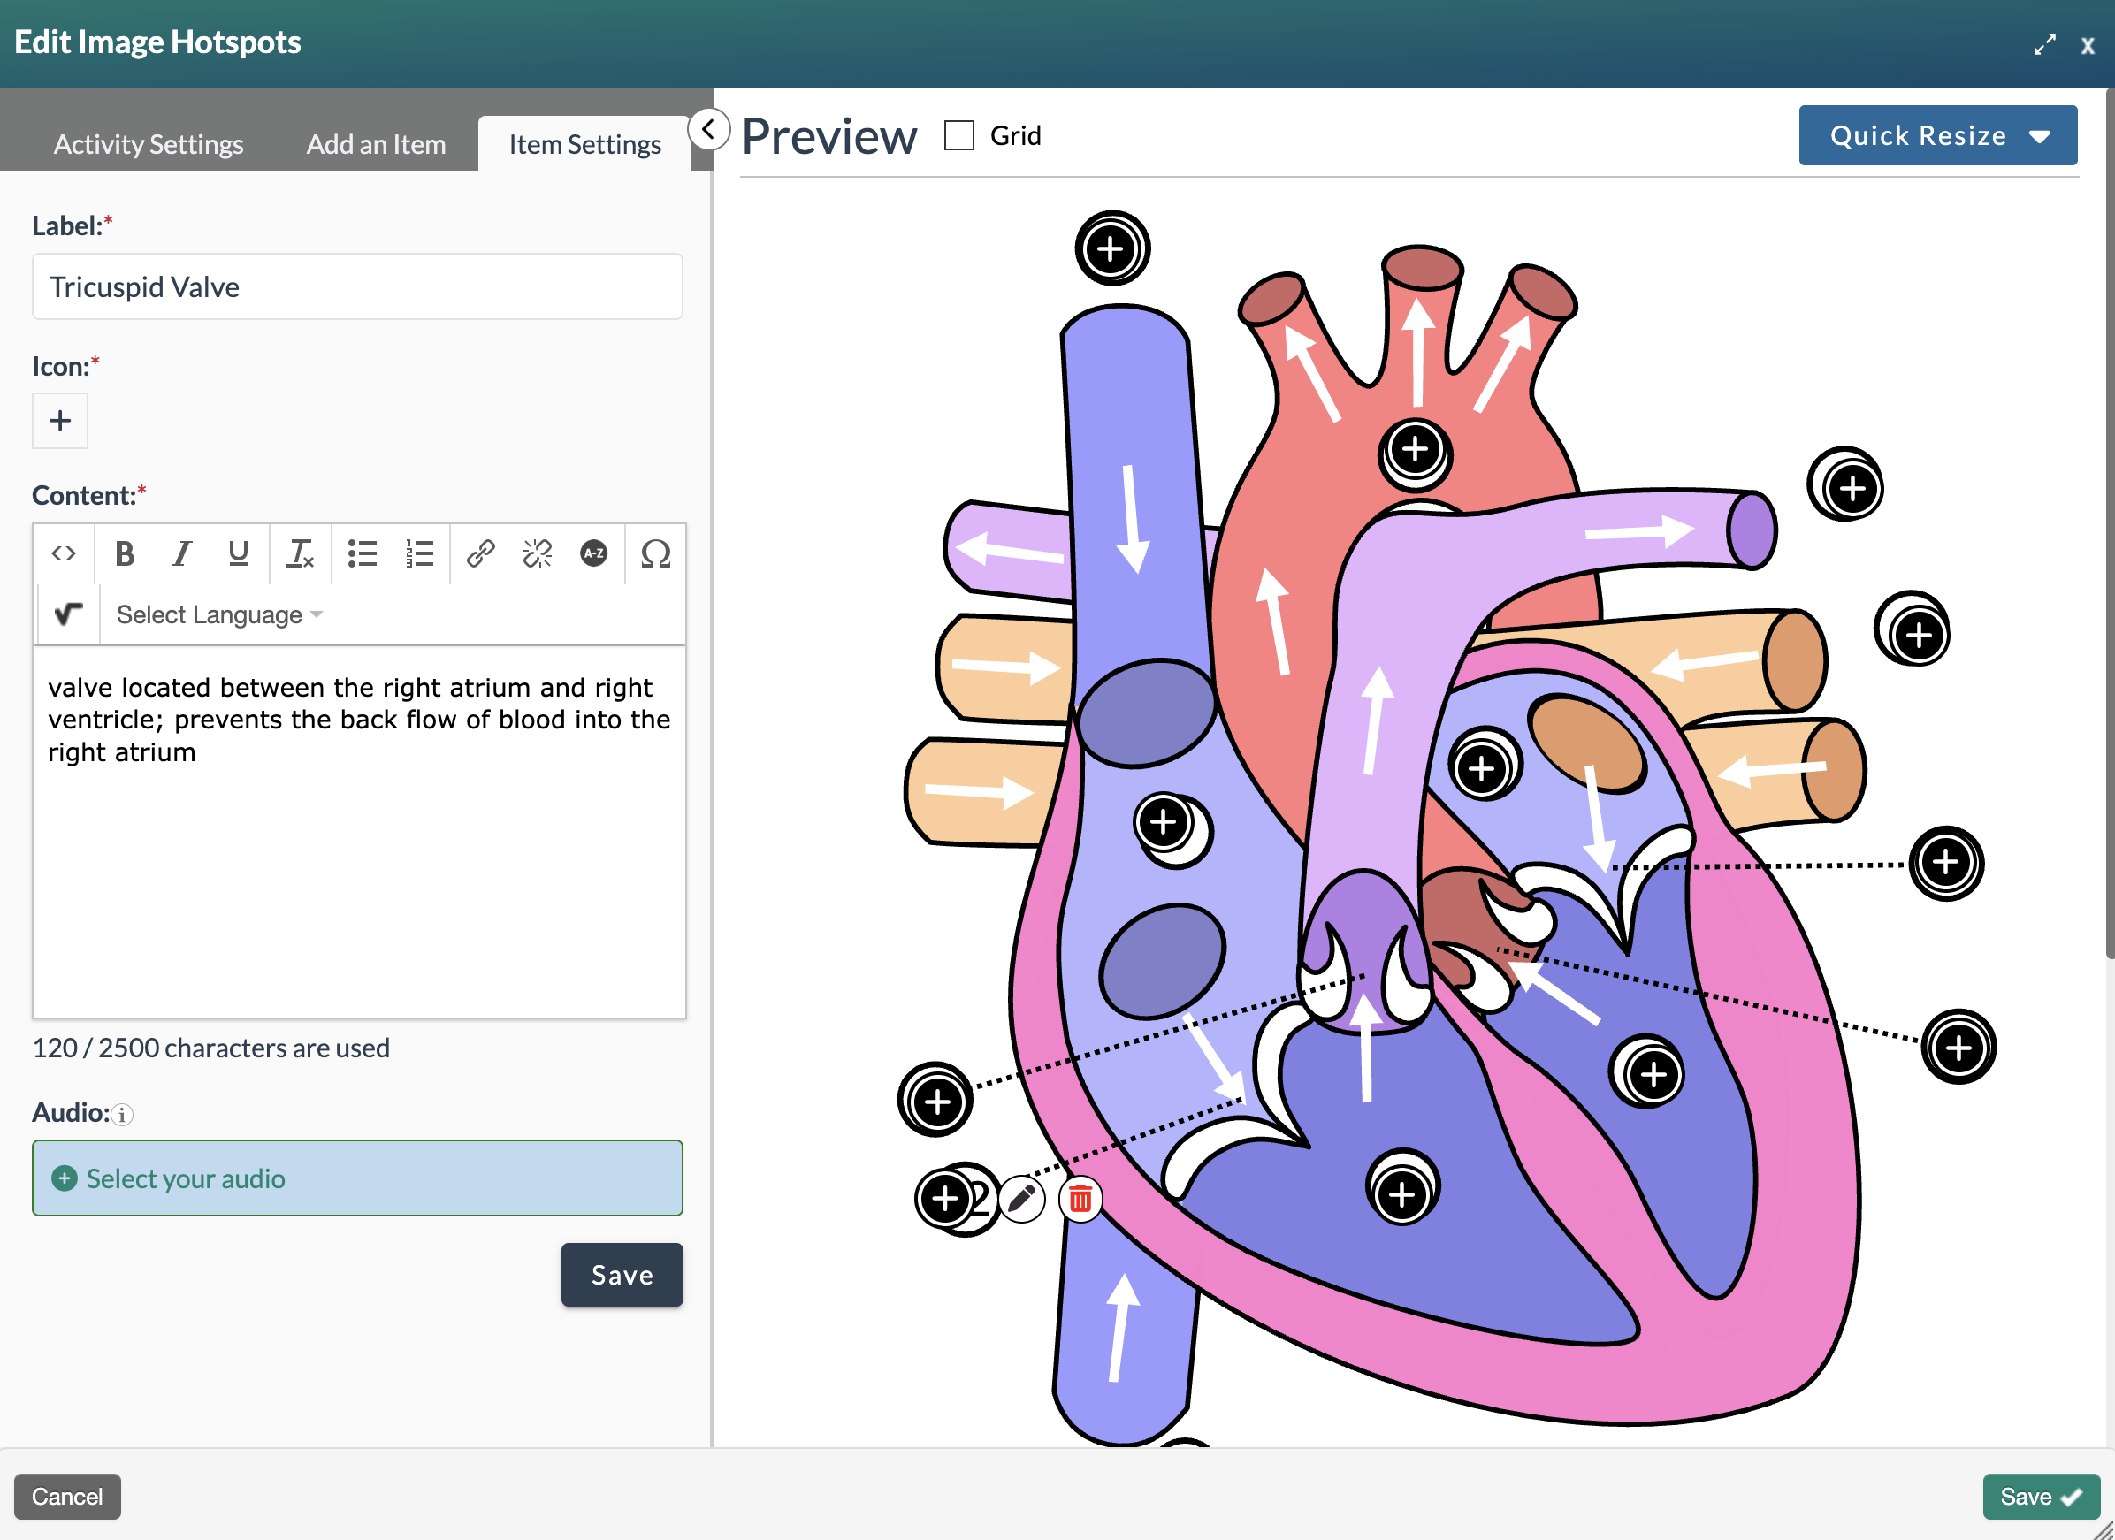The width and height of the screenshot is (2115, 1540).
Task: Toggle source code view in the editor
Action: click(64, 553)
